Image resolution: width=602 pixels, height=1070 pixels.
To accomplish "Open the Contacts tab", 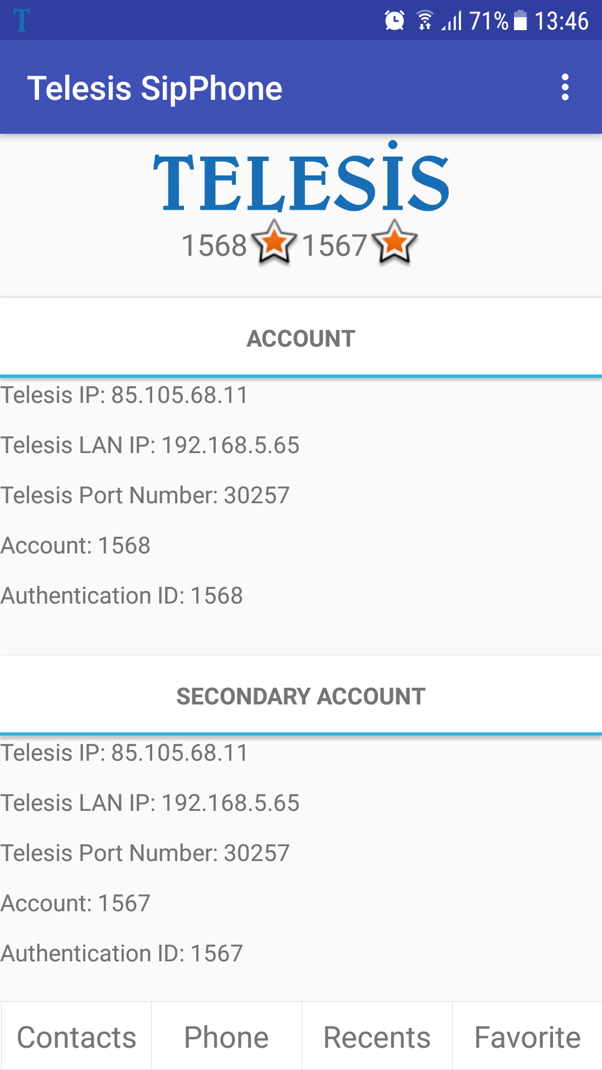I will 76,1037.
